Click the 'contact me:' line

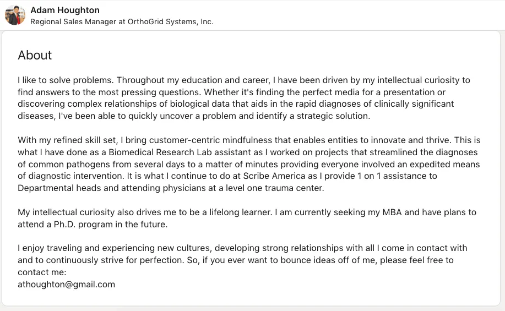point(42,272)
